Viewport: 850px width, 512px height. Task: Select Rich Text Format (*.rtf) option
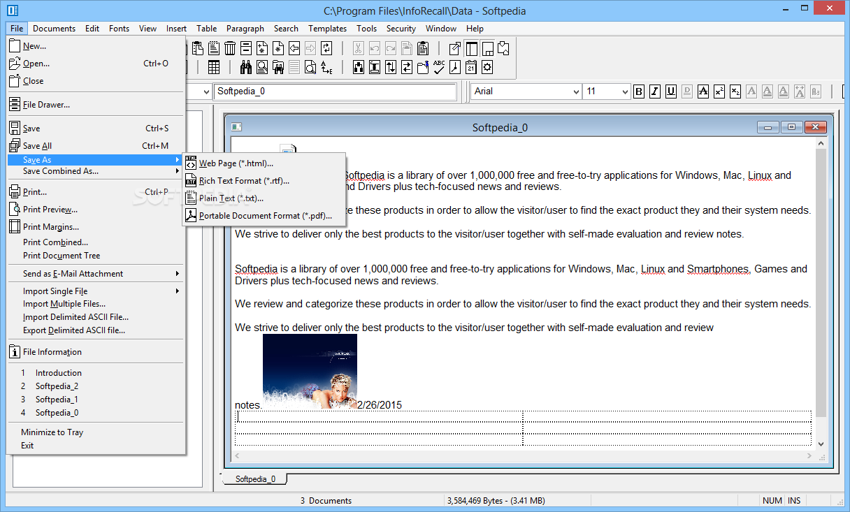tap(264, 181)
